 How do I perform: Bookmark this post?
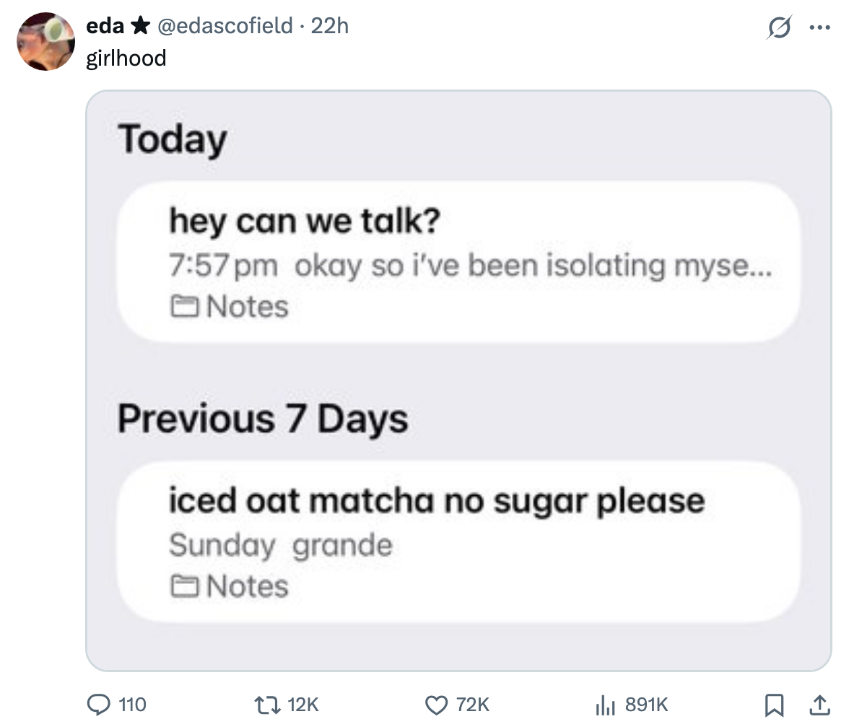coord(774,703)
